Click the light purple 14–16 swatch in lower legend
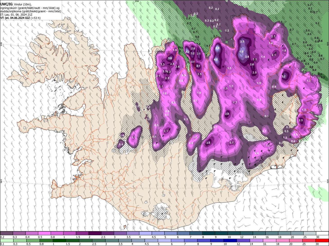 point(257,241)
